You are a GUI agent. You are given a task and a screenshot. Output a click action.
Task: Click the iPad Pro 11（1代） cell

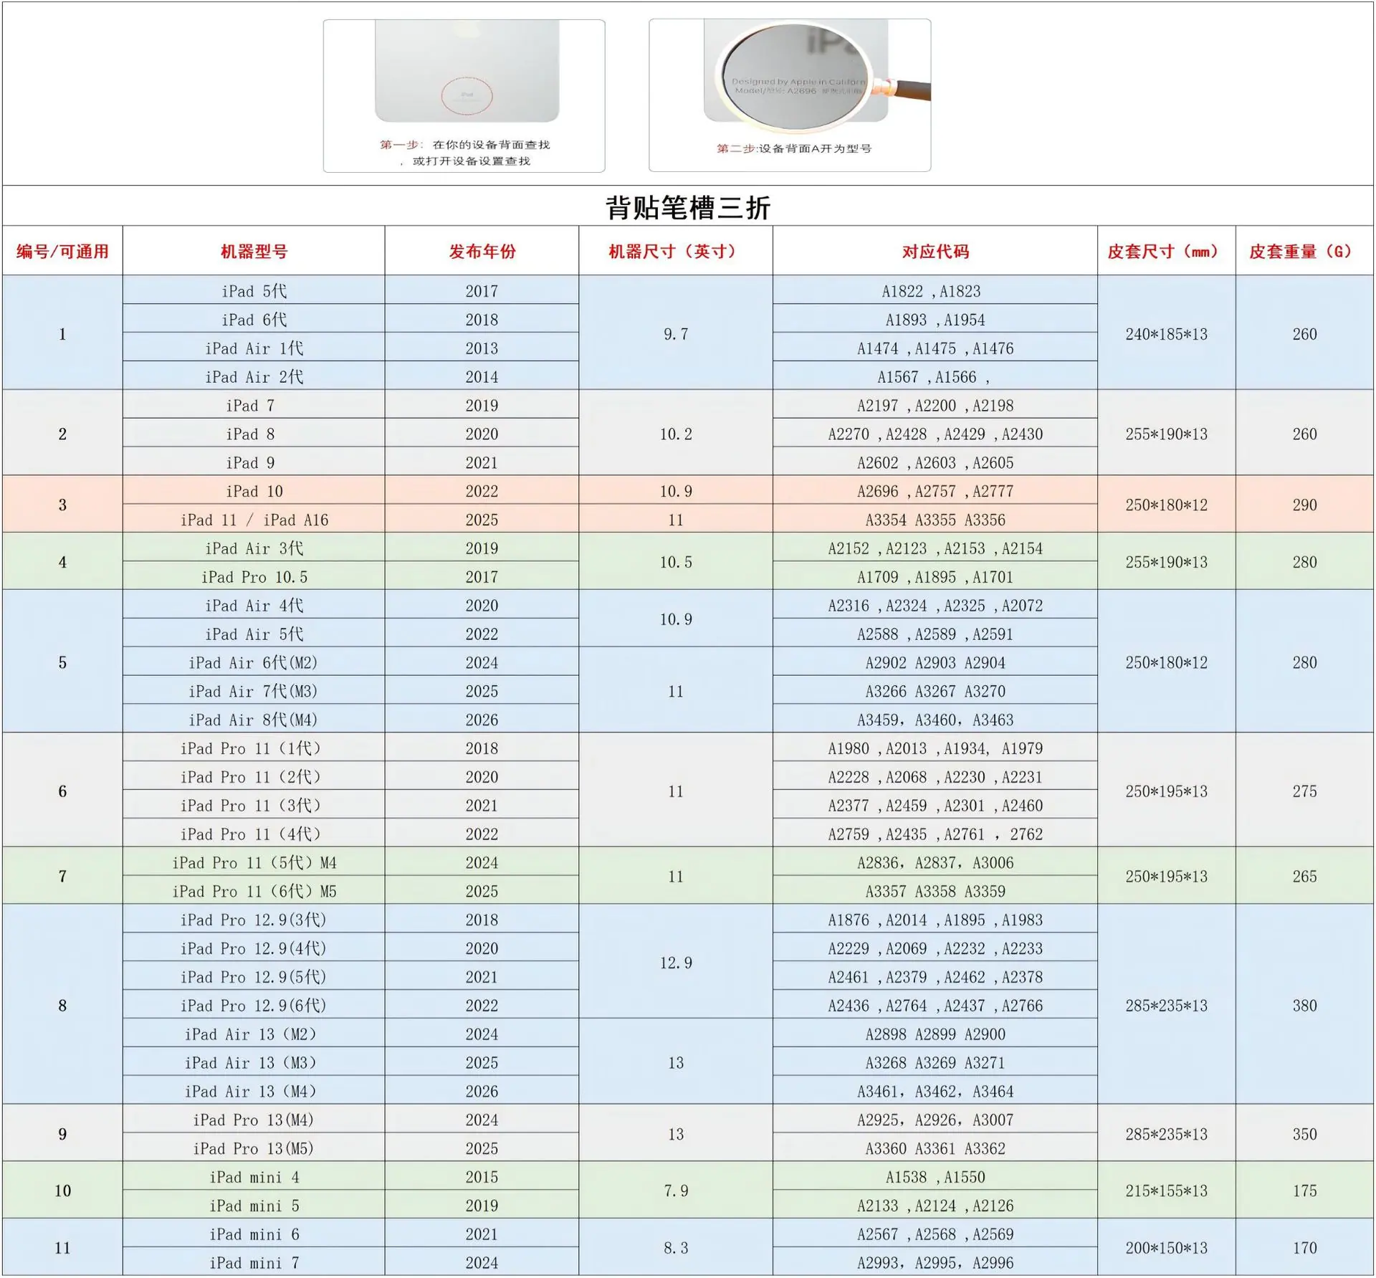[254, 748]
